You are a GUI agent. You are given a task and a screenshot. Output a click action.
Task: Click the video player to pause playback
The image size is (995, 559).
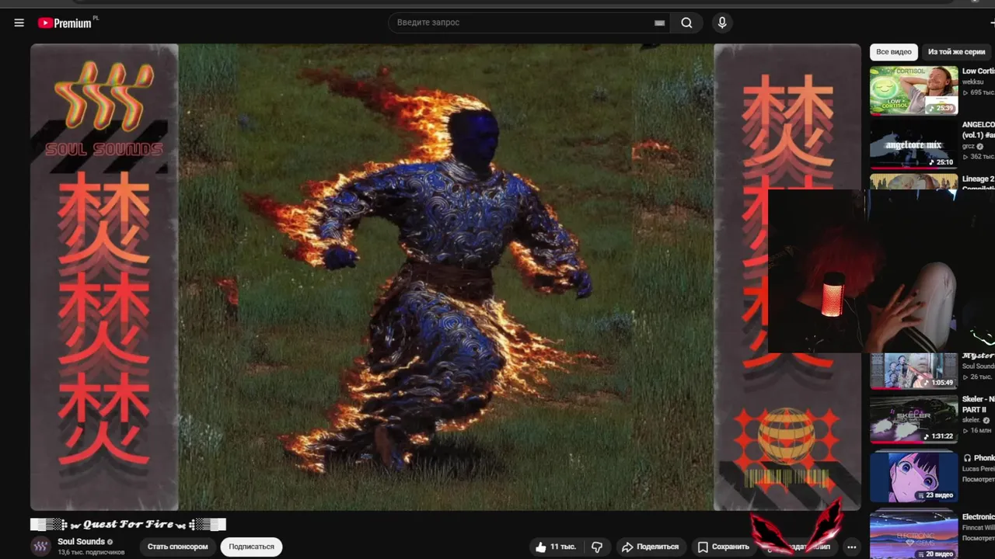pos(445,276)
